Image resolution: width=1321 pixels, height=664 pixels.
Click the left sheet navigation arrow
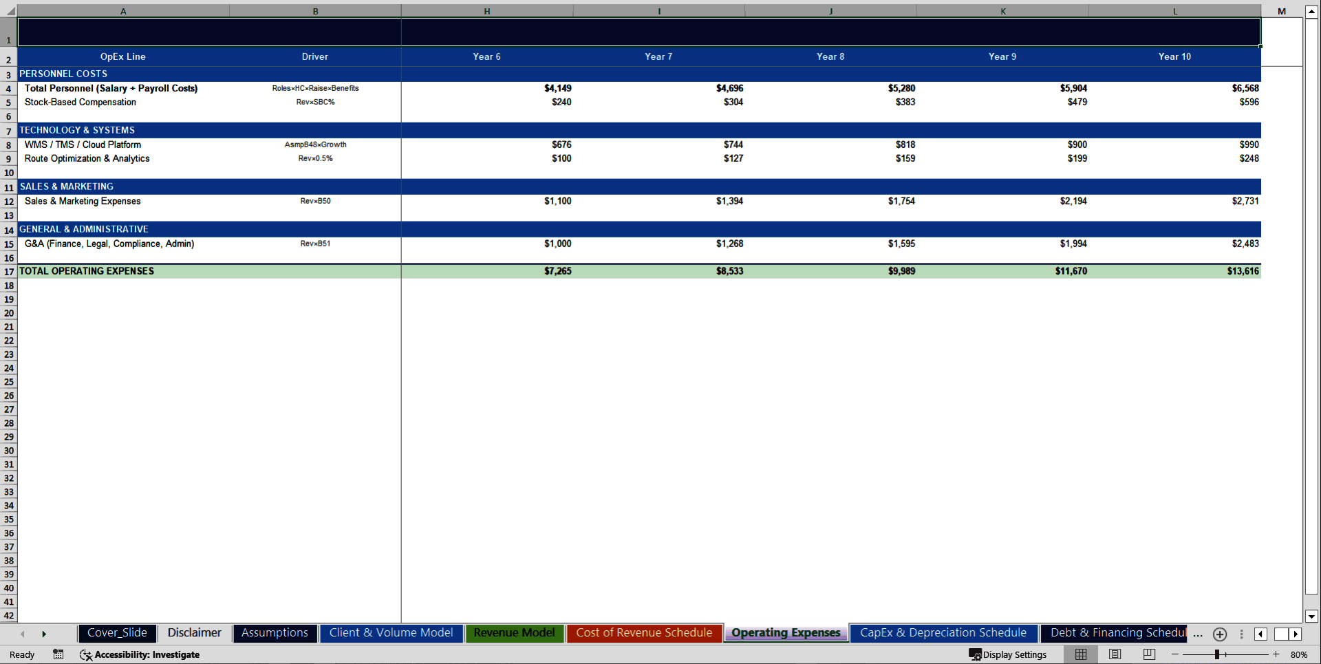pyautogui.click(x=22, y=634)
